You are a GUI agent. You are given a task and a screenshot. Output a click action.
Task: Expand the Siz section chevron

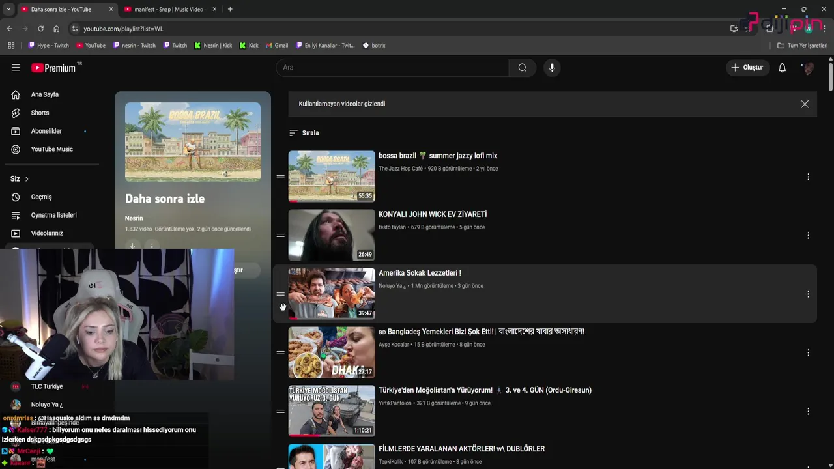coord(27,179)
